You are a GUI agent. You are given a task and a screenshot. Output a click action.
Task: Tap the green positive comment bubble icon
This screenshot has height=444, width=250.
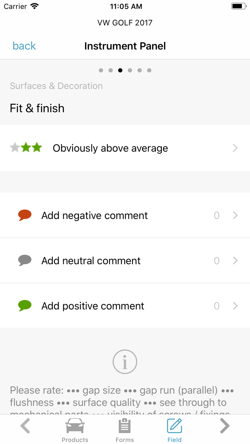tap(25, 306)
